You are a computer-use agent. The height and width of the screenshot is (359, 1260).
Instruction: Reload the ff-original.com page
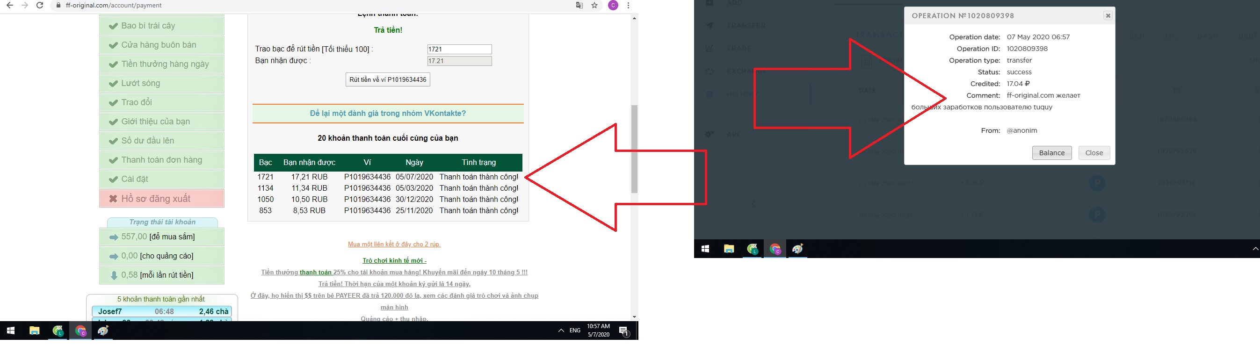coord(40,6)
